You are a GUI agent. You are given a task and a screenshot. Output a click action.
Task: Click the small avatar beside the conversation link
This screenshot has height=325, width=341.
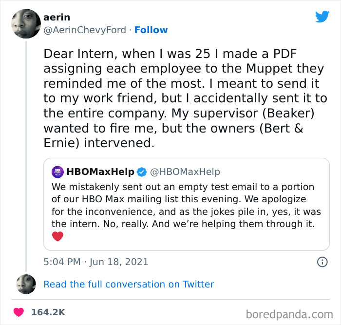(x=26, y=284)
